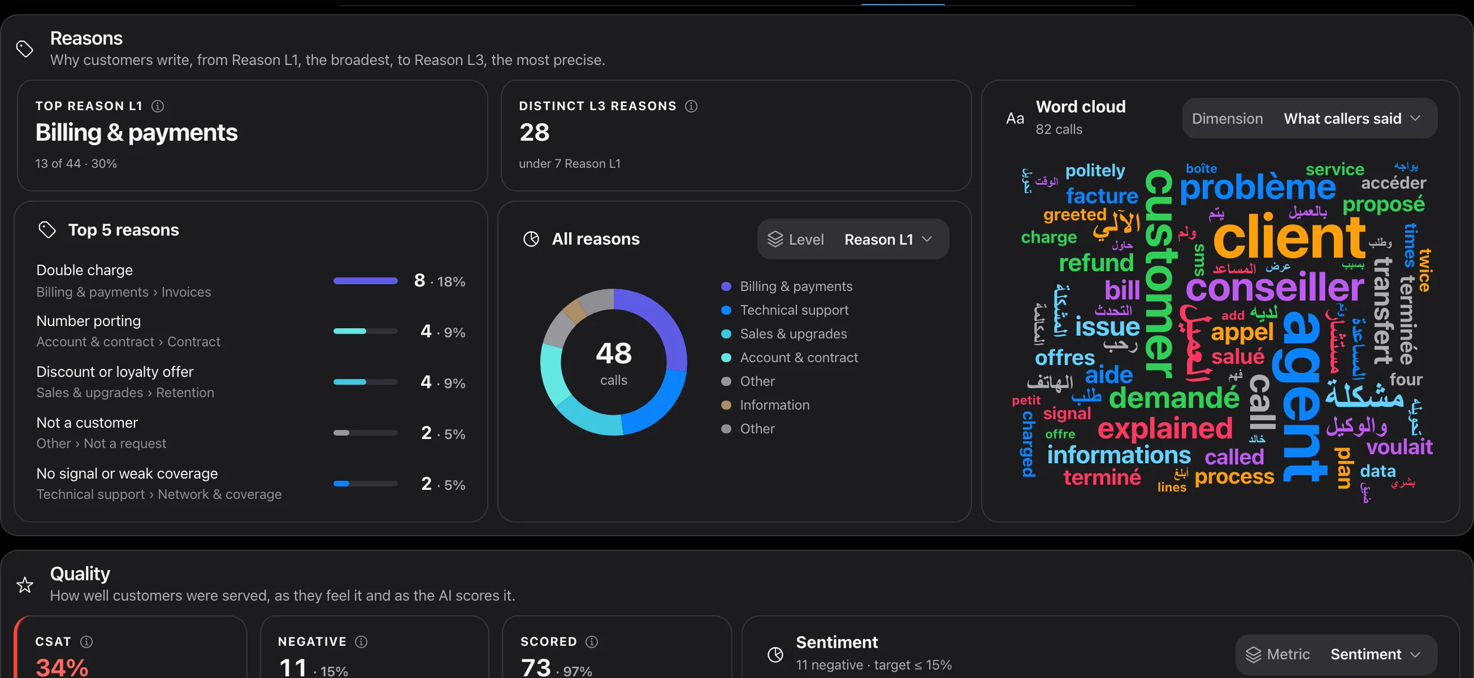Open the Level Reason L1 dropdown
This screenshot has width=1474, height=678.
coord(853,239)
